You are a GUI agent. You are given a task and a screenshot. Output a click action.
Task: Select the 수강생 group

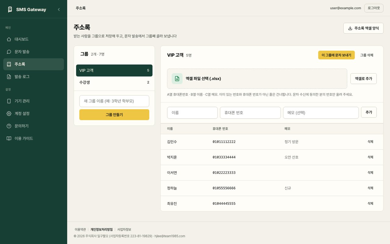pos(114,82)
